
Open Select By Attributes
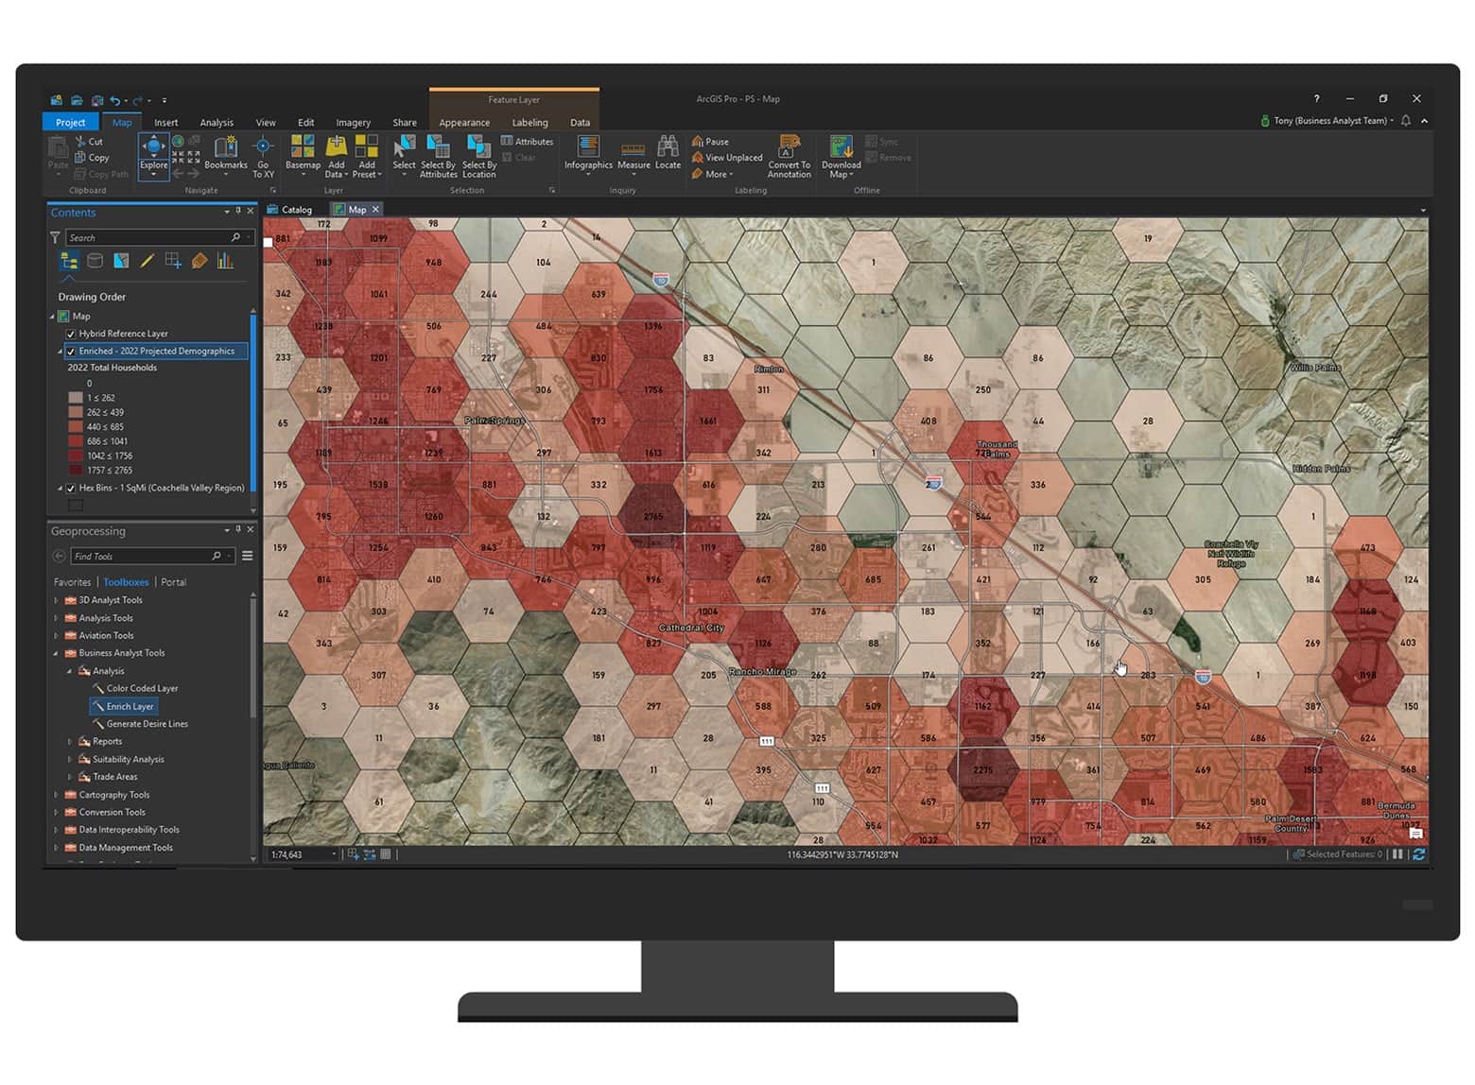click(438, 155)
